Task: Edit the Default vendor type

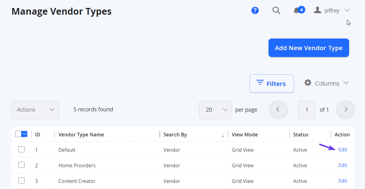Action: pos(343,150)
